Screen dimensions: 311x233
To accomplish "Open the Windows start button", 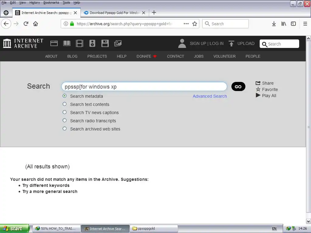I will pyautogui.click(x=15, y=229).
